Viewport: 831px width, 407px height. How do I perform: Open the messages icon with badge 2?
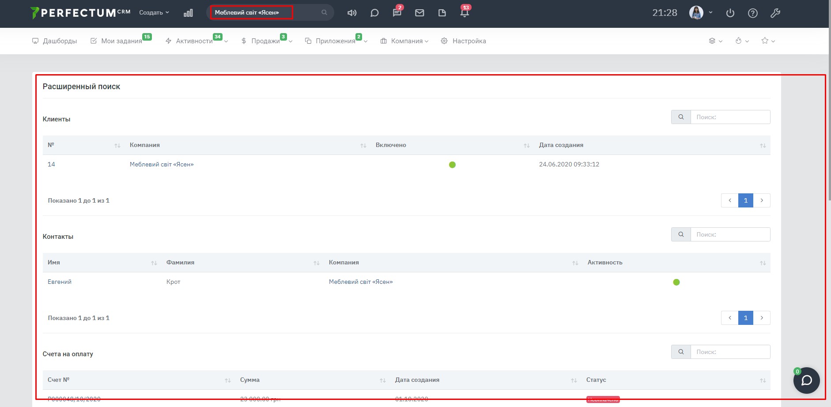397,13
